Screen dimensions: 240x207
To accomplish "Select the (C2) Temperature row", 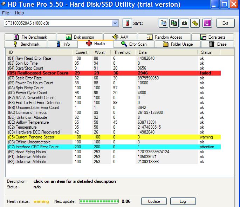I will [114, 127].
